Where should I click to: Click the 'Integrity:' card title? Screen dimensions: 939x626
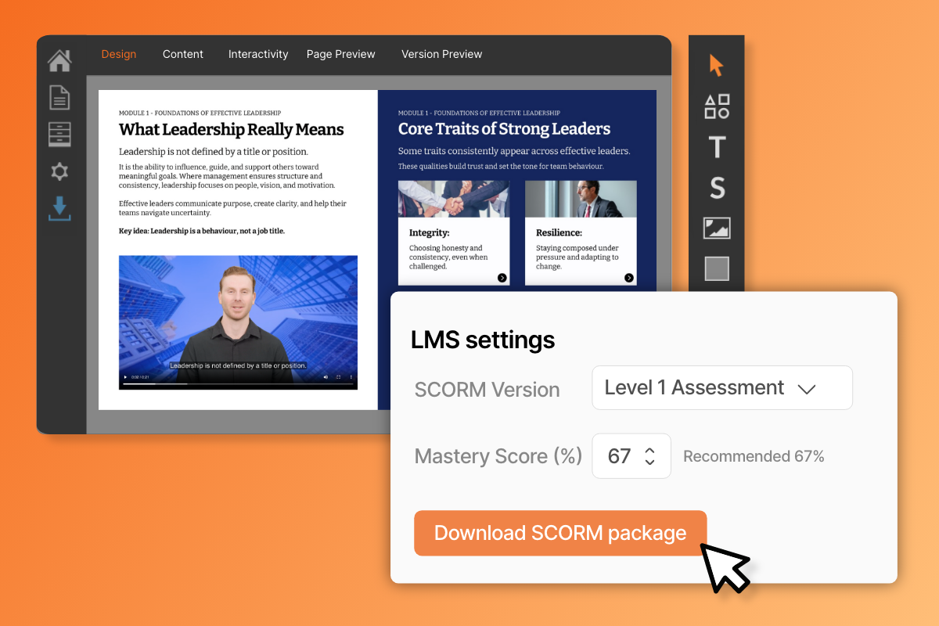[429, 233]
